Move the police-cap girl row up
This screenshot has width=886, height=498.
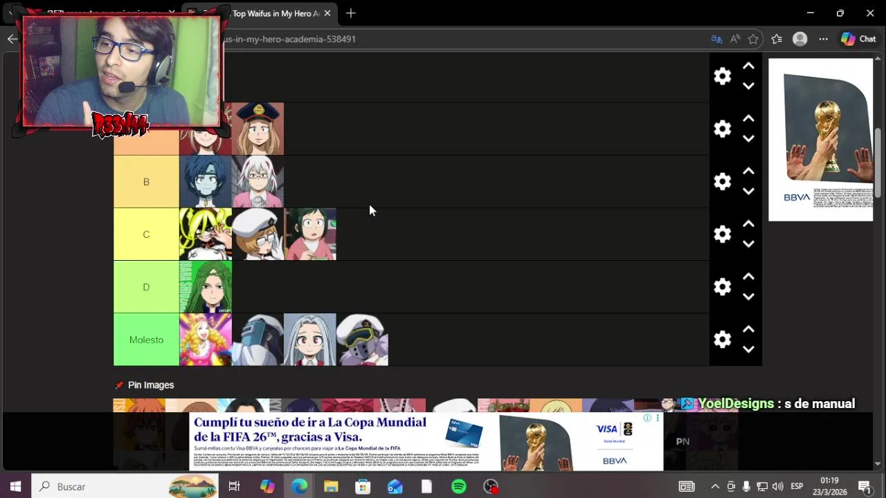[x=748, y=118]
